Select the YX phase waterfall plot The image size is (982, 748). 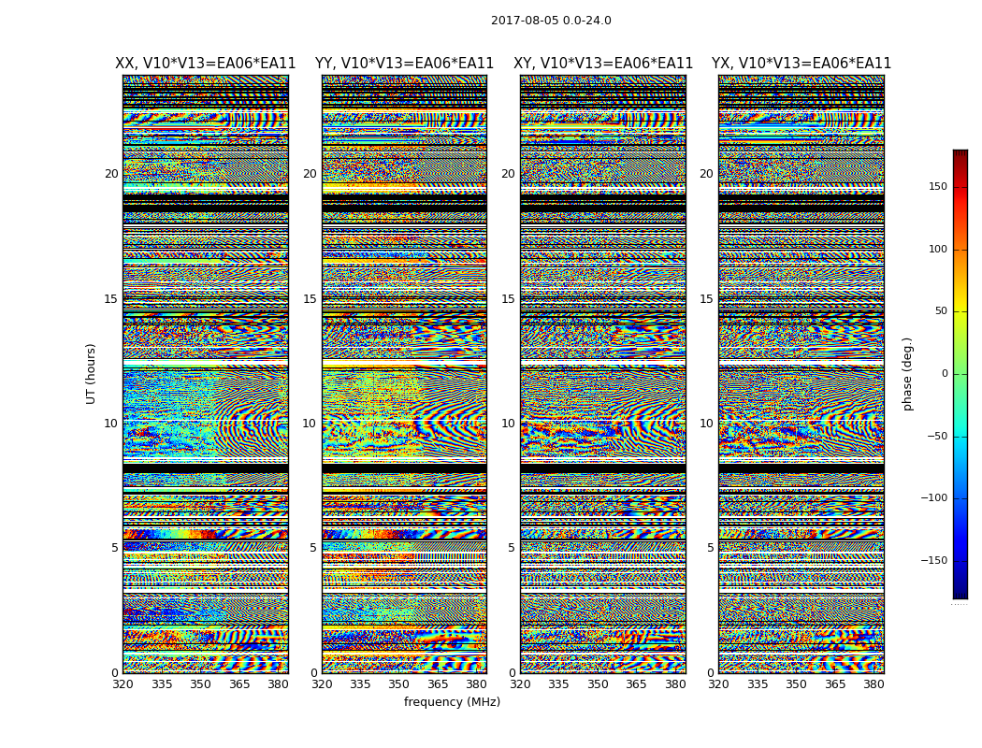click(x=801, y=374)
